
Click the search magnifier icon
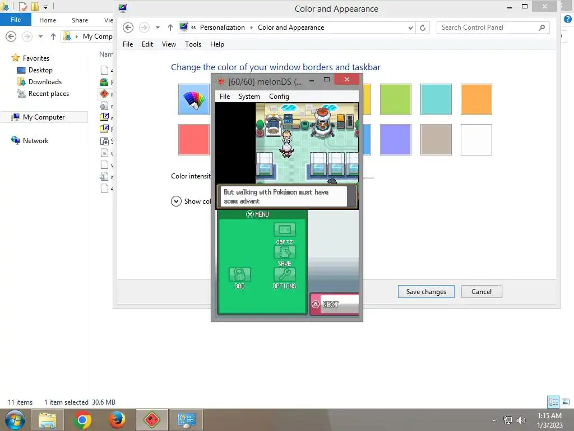(x=542, y=27)
